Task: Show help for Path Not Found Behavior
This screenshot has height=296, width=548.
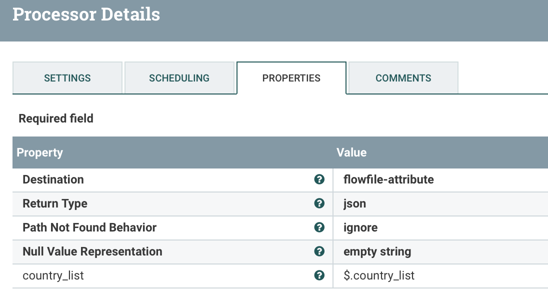Action: [319, 227]
